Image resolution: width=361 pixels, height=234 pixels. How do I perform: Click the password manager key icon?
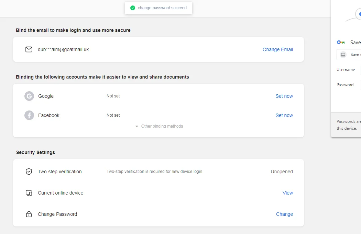(341, 42)
